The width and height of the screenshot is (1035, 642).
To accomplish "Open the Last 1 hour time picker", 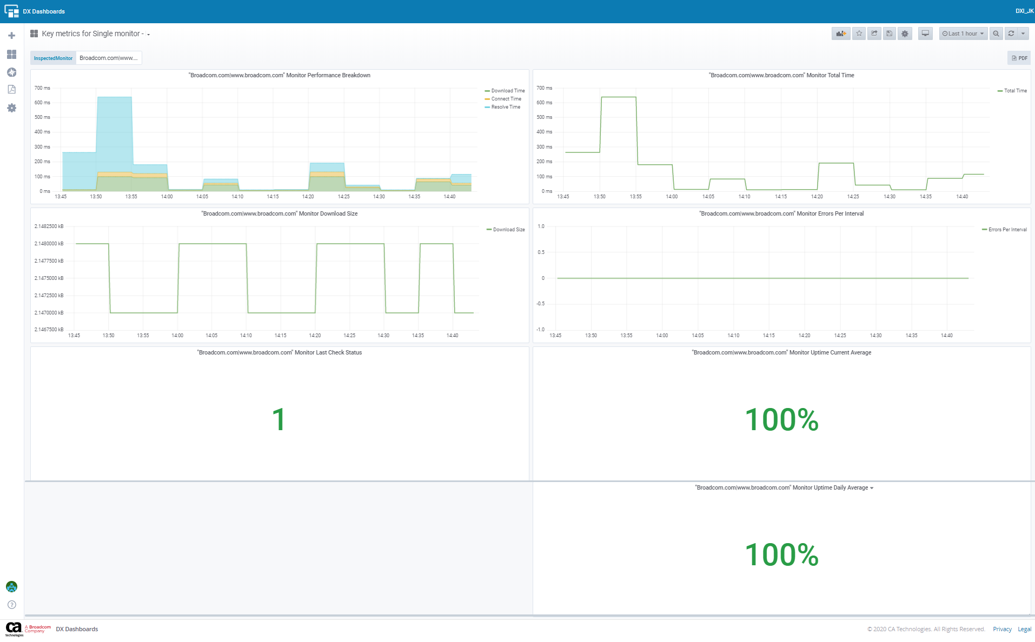I will point(963,34).
